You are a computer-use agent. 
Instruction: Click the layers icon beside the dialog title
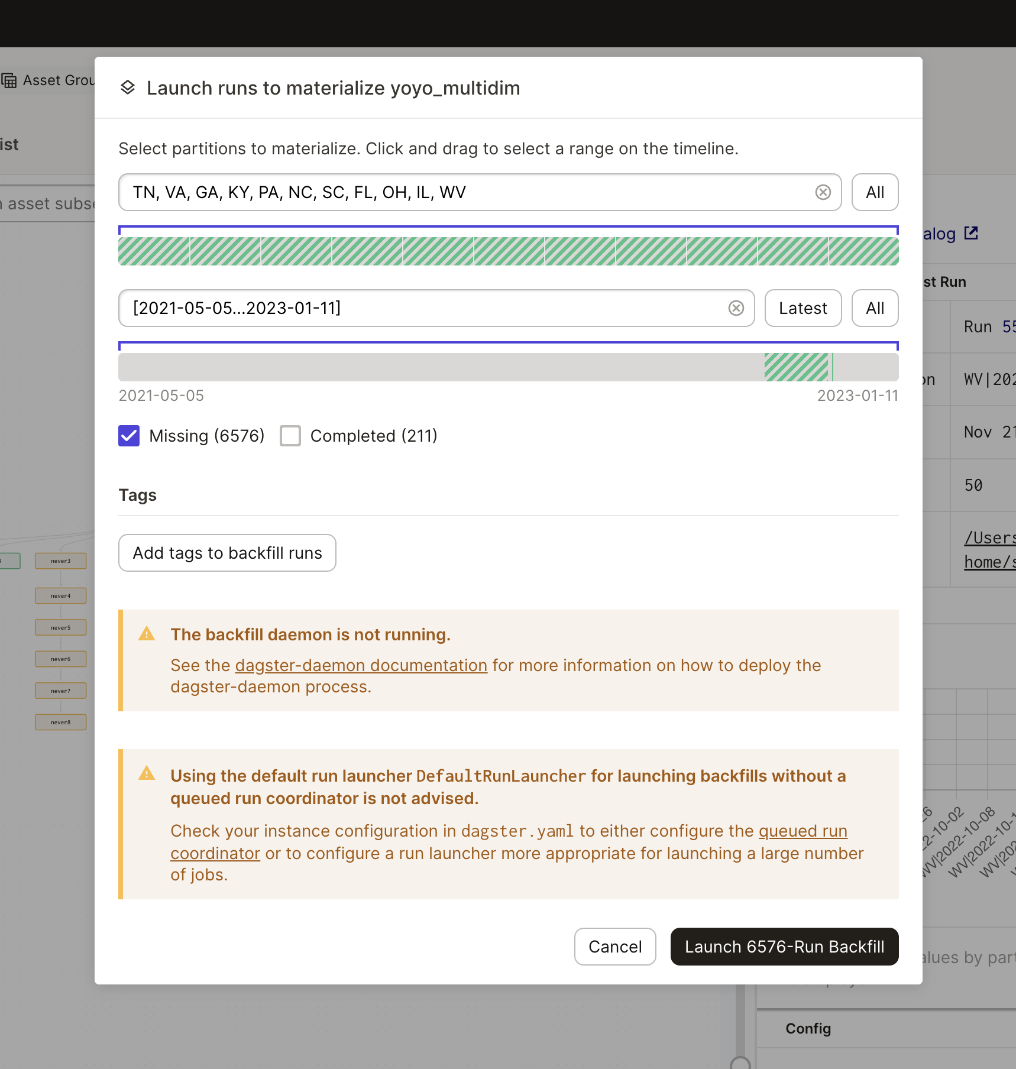[129, 88]
